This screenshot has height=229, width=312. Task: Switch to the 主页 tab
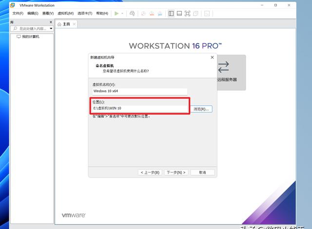(x=66, y=24)
